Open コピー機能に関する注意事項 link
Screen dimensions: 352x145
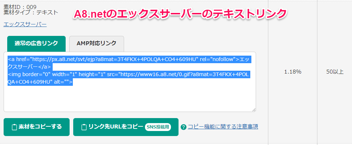(x=223, y=127)
